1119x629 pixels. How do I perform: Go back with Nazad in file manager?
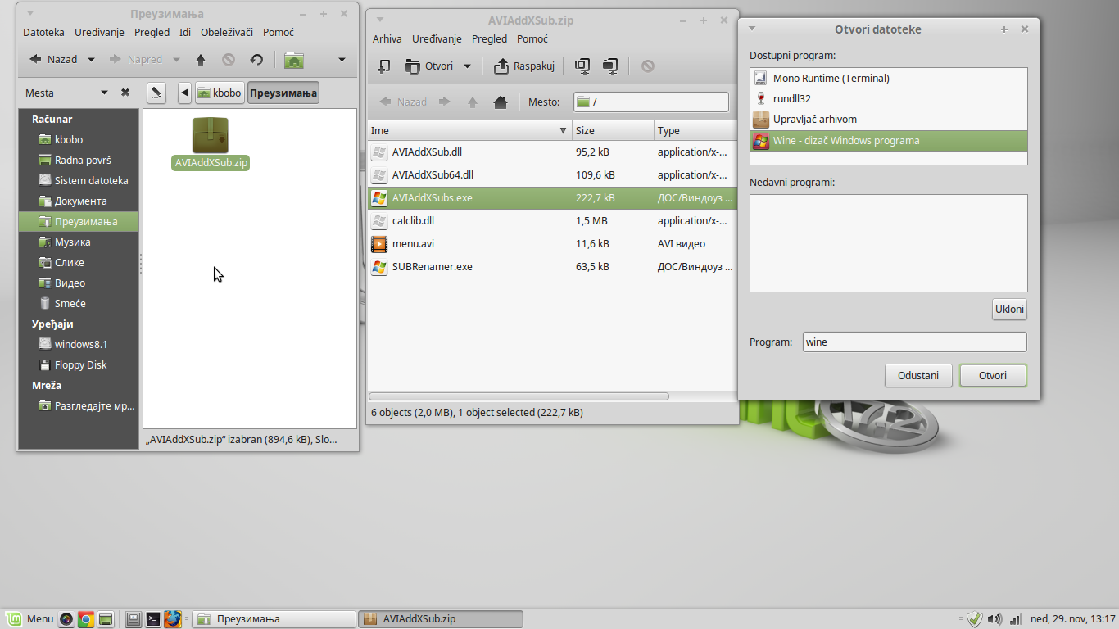click(x=53, y=59)
